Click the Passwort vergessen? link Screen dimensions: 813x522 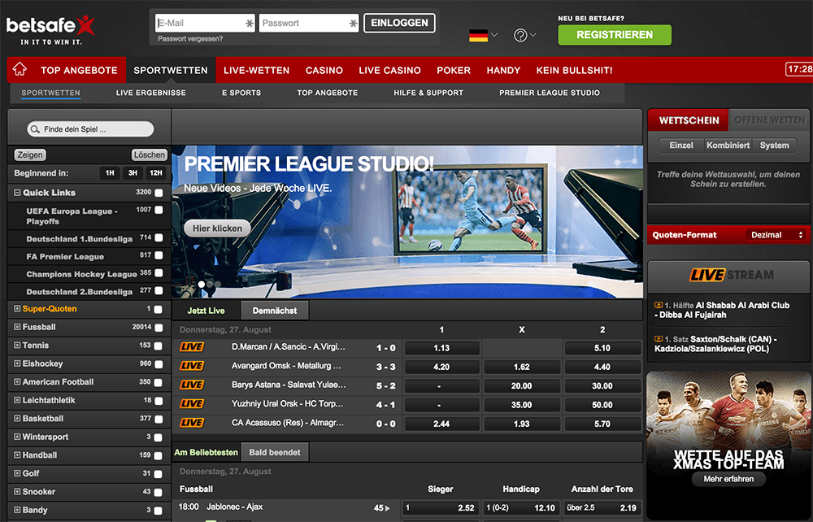pyautogui.click(x=190, y=39)
